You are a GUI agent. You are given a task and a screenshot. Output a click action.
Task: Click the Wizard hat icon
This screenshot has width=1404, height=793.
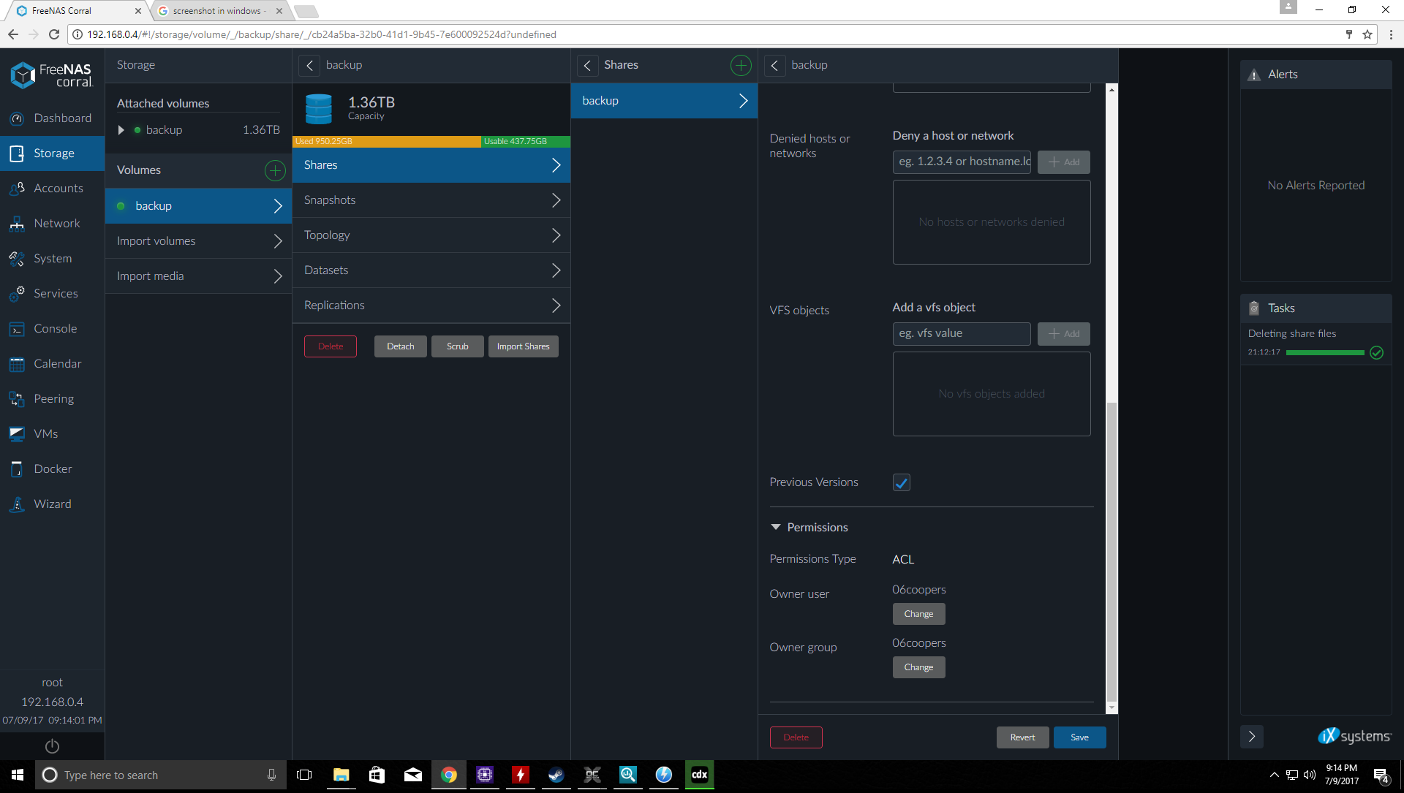coord(17,504)
